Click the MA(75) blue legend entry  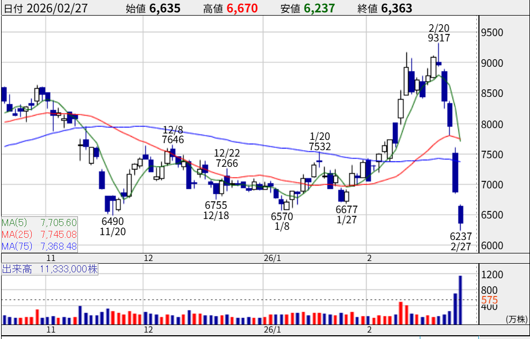(39, 246)
